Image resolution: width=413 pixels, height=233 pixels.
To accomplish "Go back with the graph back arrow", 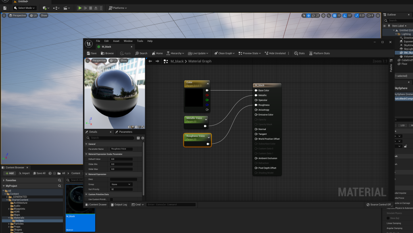I will tap(150, 61).
